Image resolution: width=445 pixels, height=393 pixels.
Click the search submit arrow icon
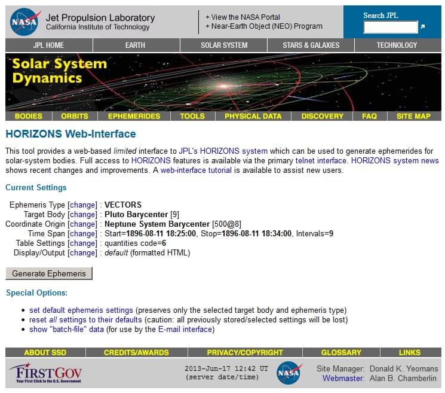click(423, 27)
